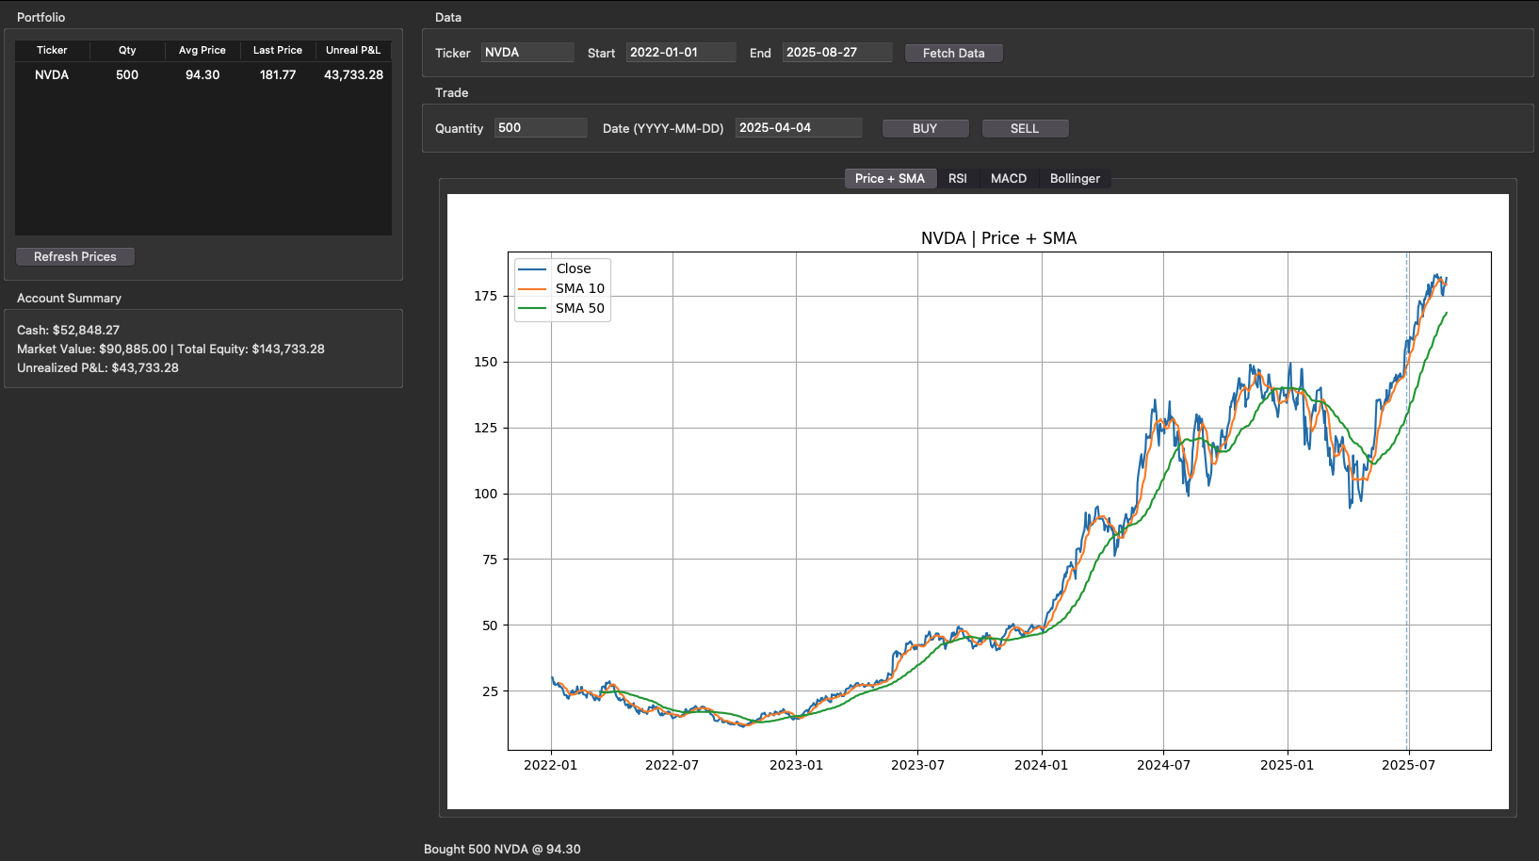This screenshot has height=861, width=1539.
Task: Click the trade Quantity field showing 500
Action: pyautogui.click(x=540, y=127)
